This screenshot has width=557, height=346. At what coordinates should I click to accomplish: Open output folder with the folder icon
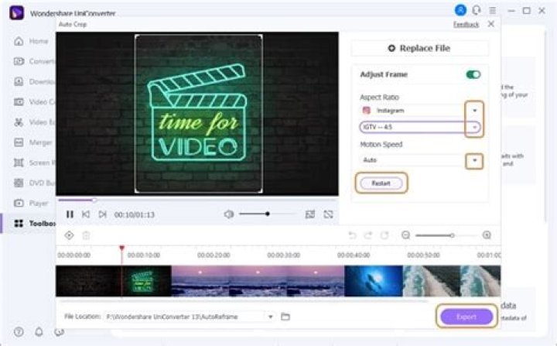pos(285,316)
